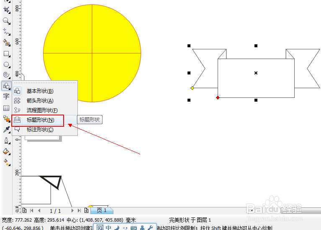Image resolution: width=321 pixels, height=230 pixels.
Task: Click the banner's center X marker
Action: (256, 73)
